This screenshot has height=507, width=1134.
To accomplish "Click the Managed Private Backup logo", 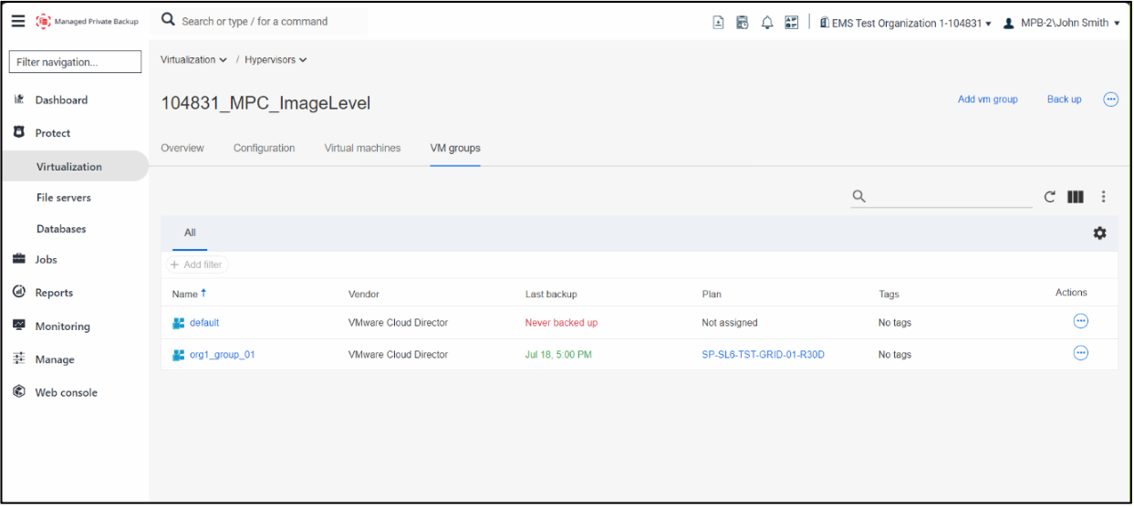I will click(88, 22).
